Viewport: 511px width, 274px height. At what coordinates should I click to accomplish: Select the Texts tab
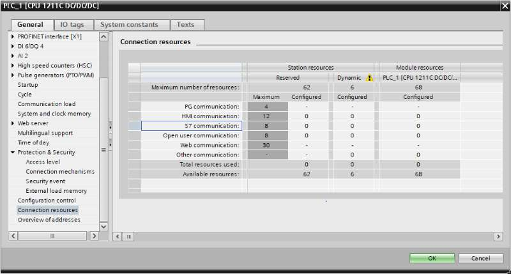[x=185, y=24]
